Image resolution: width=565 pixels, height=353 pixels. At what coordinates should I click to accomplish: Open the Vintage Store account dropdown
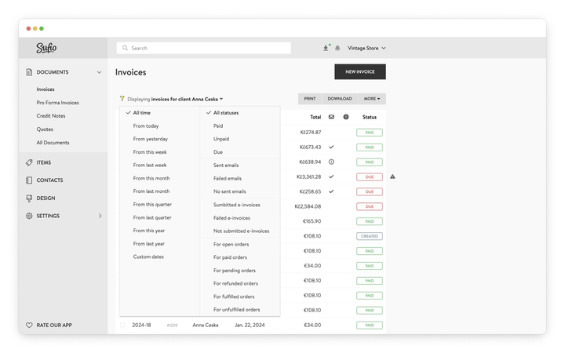366,48
